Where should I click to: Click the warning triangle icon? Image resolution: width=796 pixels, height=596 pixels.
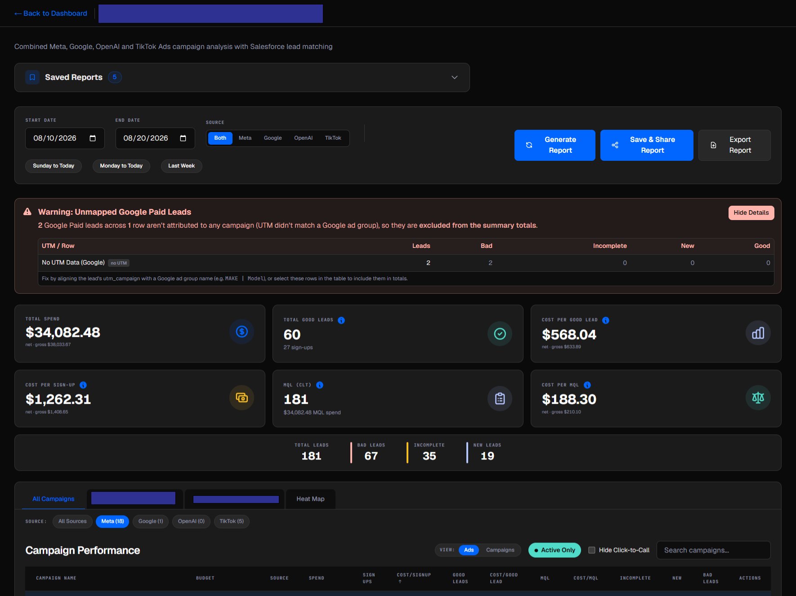27,212
